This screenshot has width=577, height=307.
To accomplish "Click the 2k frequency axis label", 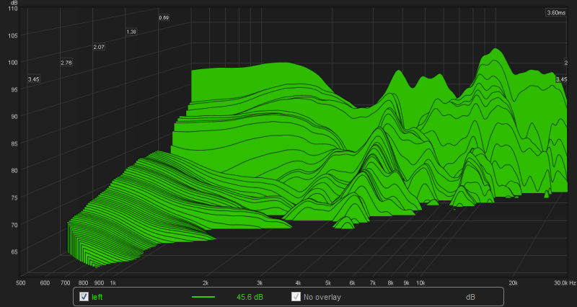I will [x=206, y=283].
